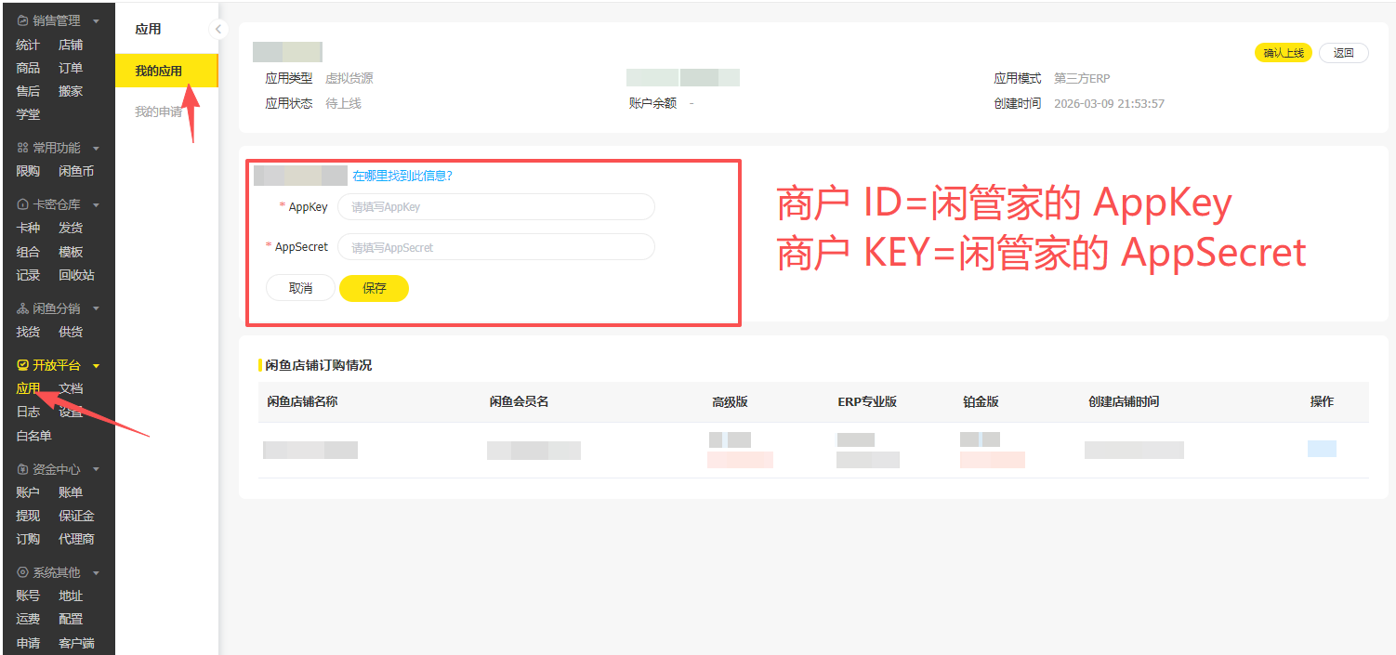Collapse the 开放平台 menu arrow
Image resolution: width=1396 pixels, height=655 pixels.
(x=96, y=366)
